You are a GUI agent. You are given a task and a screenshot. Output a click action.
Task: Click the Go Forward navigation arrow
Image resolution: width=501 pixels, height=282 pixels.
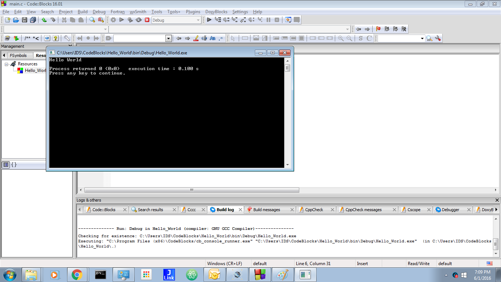pyautogui.click(x=367, y=29)
